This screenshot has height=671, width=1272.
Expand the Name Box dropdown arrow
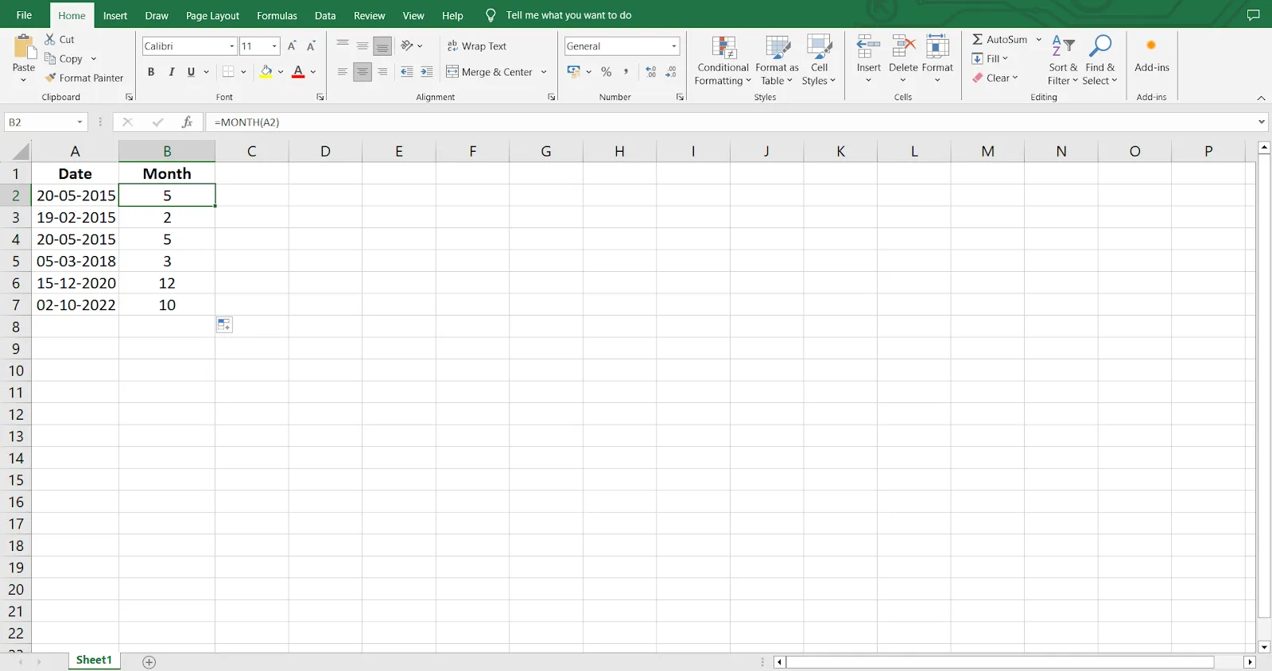(79, 122)
